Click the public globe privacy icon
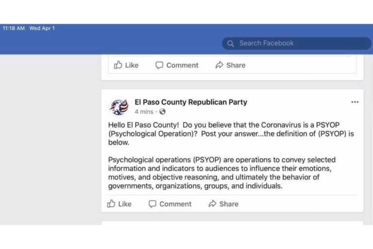 coord(163,111)
